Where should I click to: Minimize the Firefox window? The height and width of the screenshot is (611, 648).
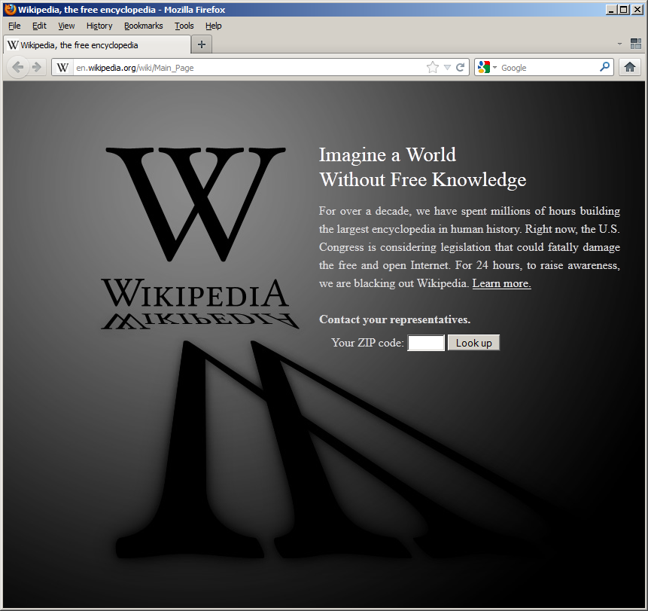coord(611,9)
